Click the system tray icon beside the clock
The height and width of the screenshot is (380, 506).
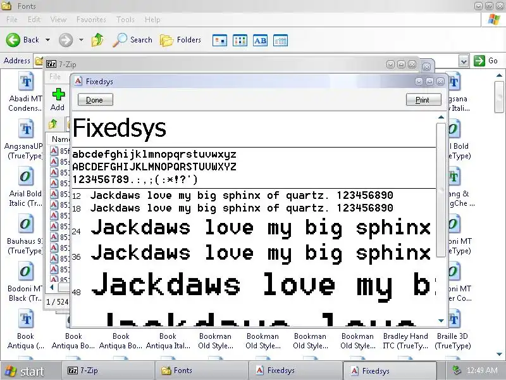click(x=457, y=370)
